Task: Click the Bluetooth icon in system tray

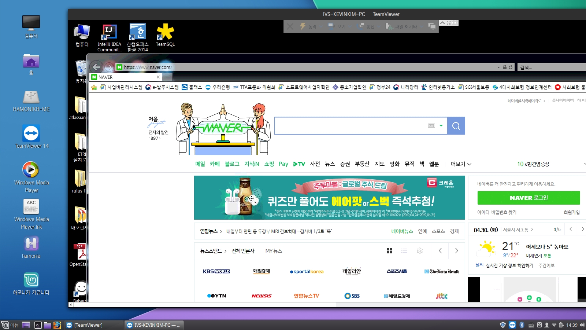Action: [x=522, y=325]
